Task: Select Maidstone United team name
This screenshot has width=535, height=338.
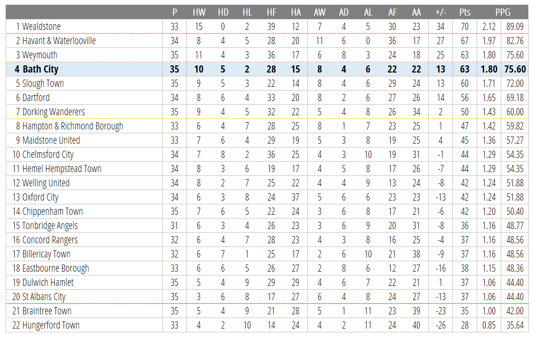Action: pos(51,140)
